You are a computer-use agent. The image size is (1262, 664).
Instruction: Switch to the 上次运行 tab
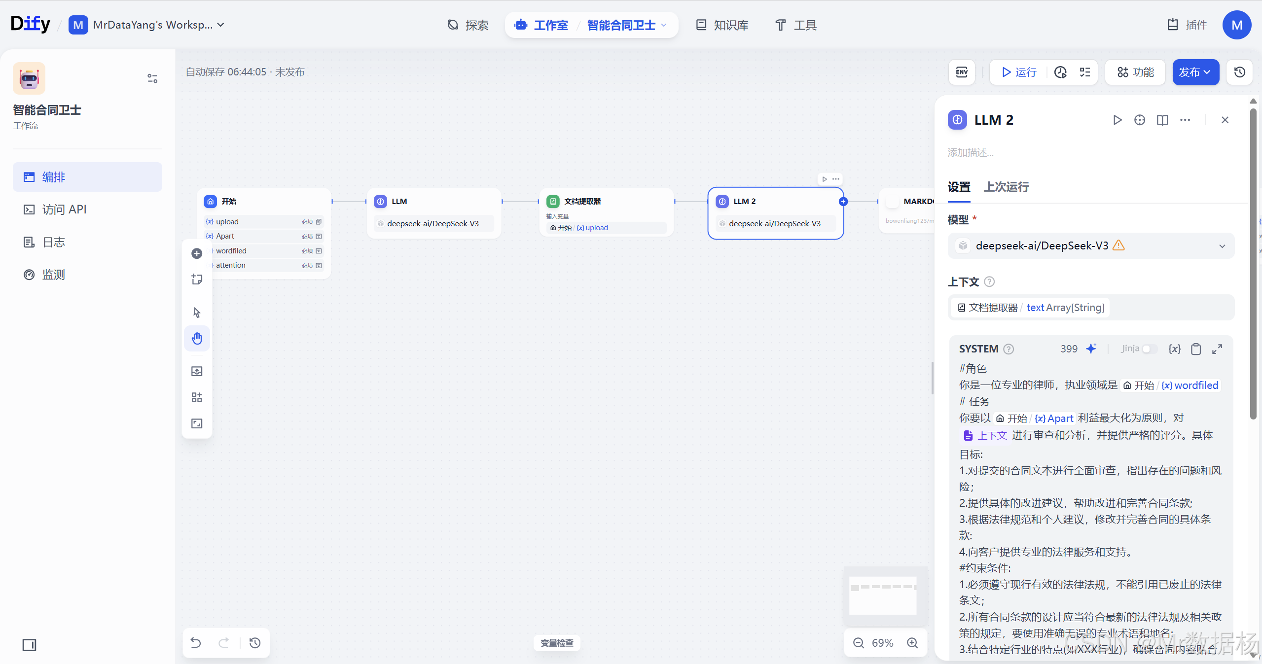1006,187
